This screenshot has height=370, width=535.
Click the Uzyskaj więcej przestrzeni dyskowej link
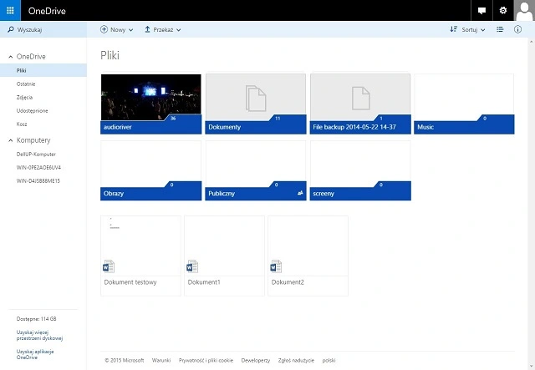click(x=38, y=336)
